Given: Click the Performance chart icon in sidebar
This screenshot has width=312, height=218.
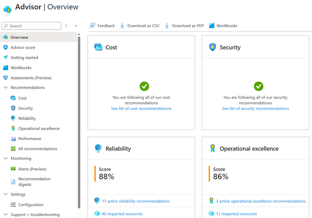Looking at the screenshot, I should click(x=13, y=139).
